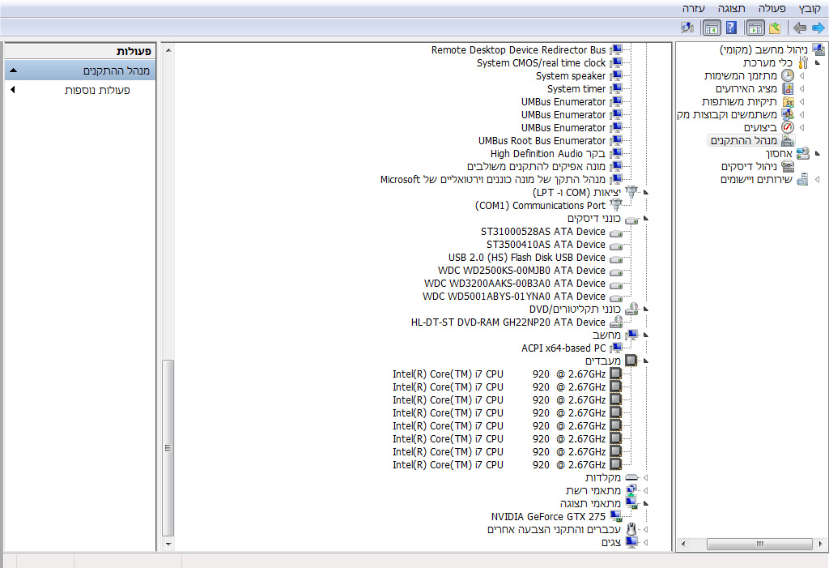The height and width of the screenshot is (568, 829).
Task: Click the ST31000528AS disk drive icon
Action: point(616,232)
